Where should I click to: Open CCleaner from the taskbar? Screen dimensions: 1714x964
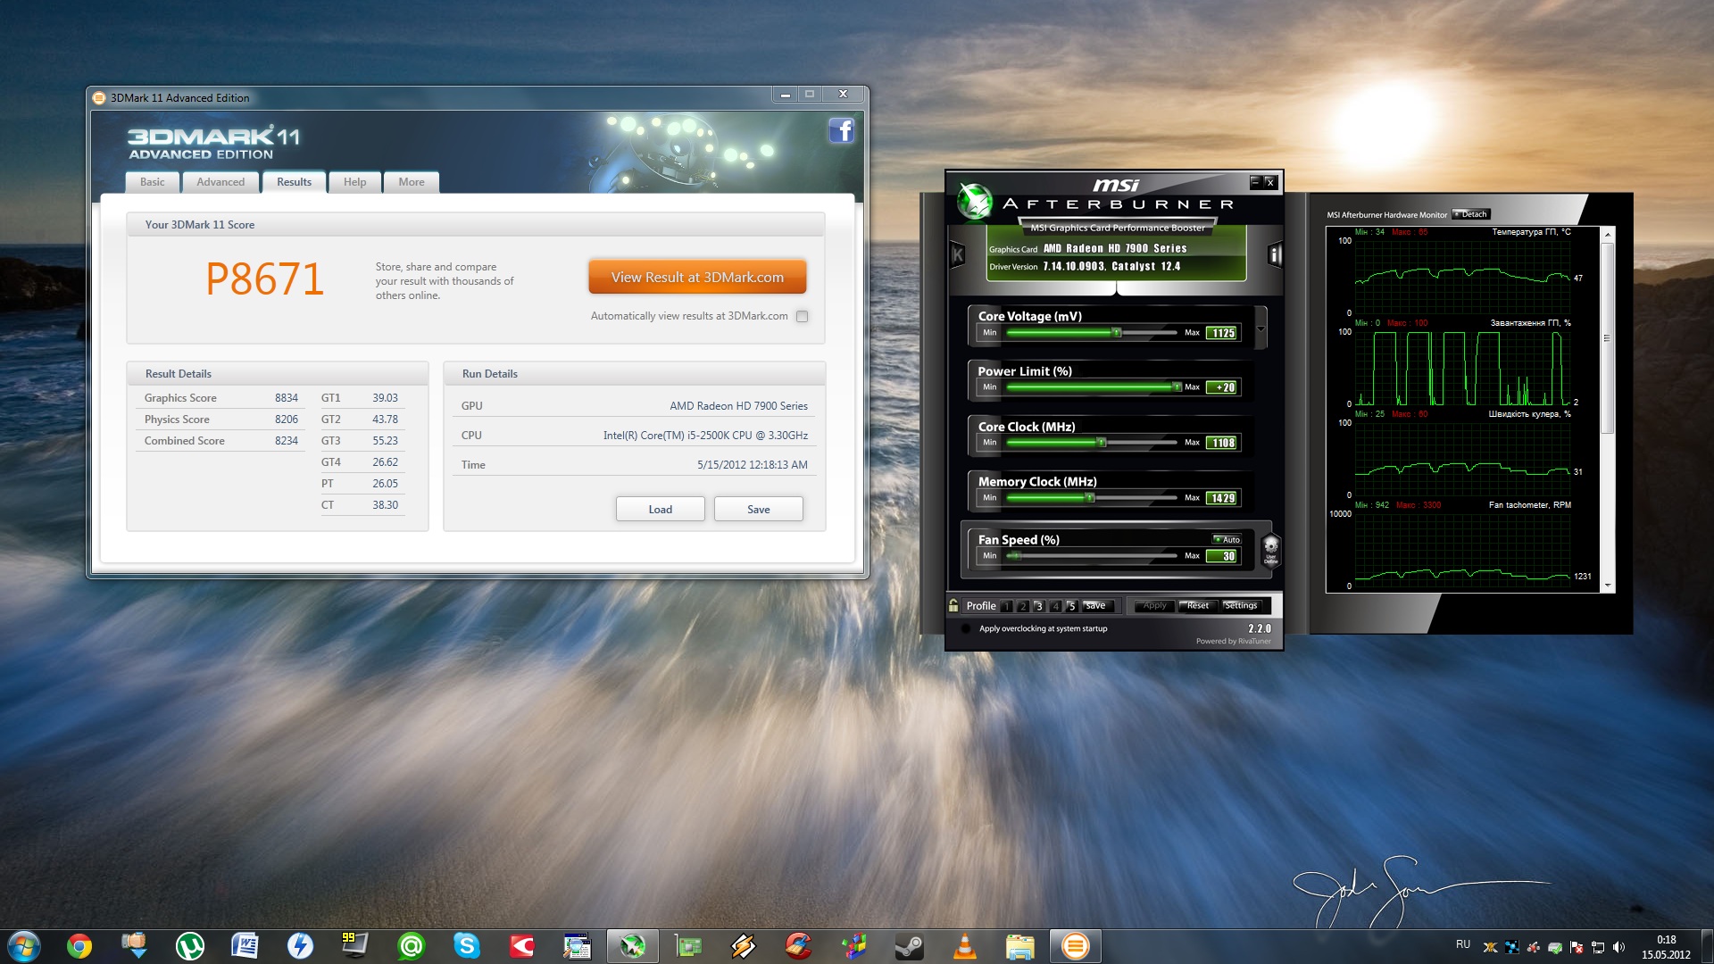pos(798,946)
